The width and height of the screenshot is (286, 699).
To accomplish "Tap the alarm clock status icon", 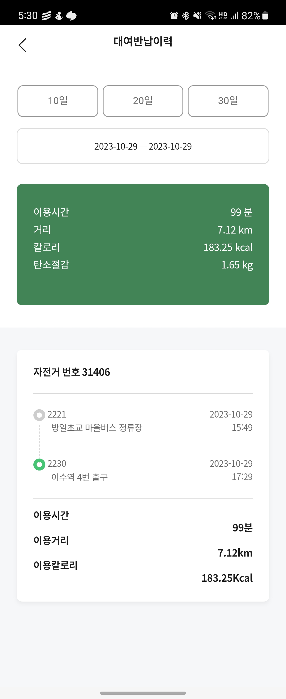I will [174, 16].
